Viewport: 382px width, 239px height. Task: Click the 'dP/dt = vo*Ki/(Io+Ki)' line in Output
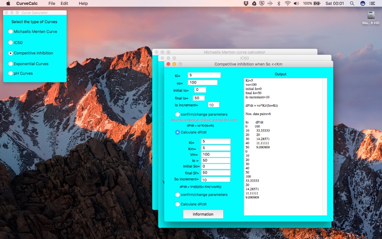(261, 105)
